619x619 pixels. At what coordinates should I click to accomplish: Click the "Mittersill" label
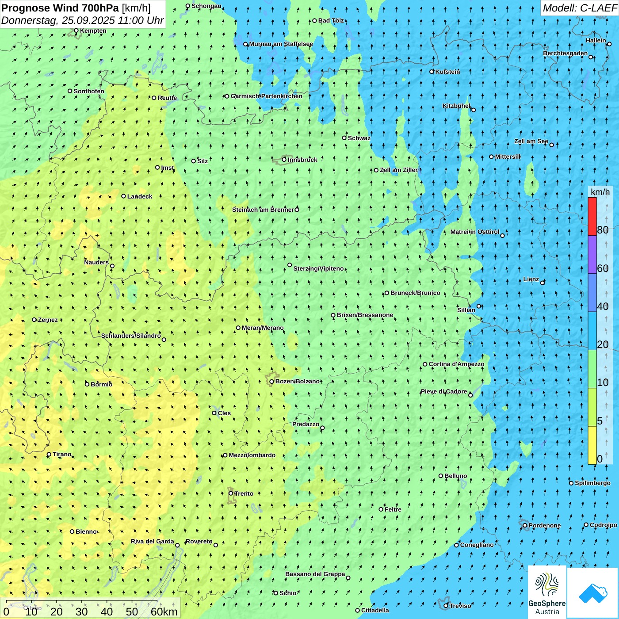(x=508, y=157)
